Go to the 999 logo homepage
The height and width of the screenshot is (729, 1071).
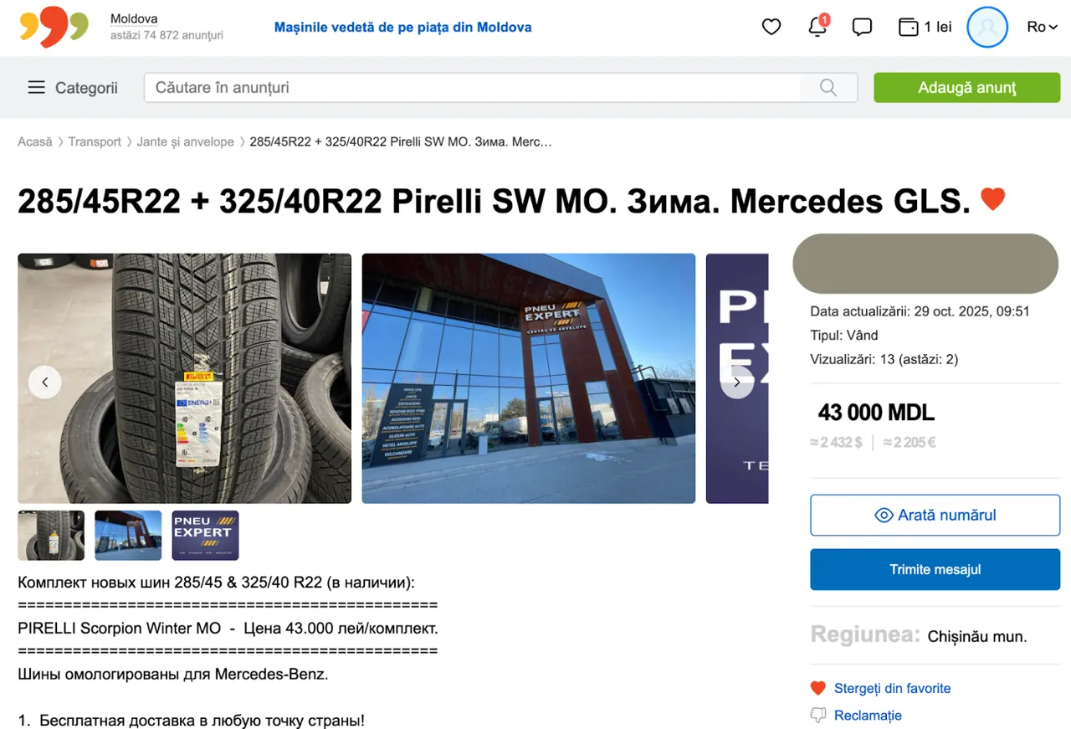click(54, 27)
